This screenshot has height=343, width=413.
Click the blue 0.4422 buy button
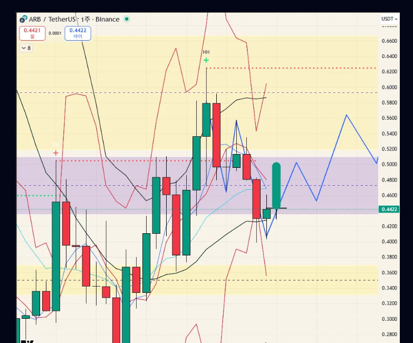click(x=78, y=33)
